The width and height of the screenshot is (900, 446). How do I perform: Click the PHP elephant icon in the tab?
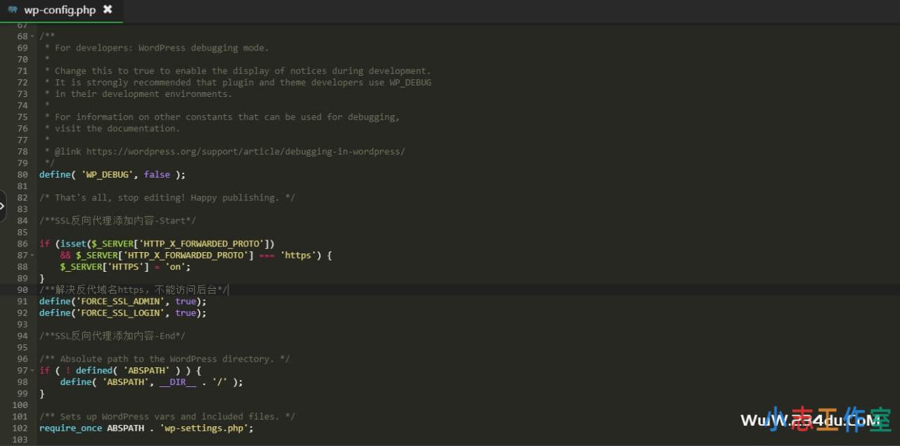(13, 10)
